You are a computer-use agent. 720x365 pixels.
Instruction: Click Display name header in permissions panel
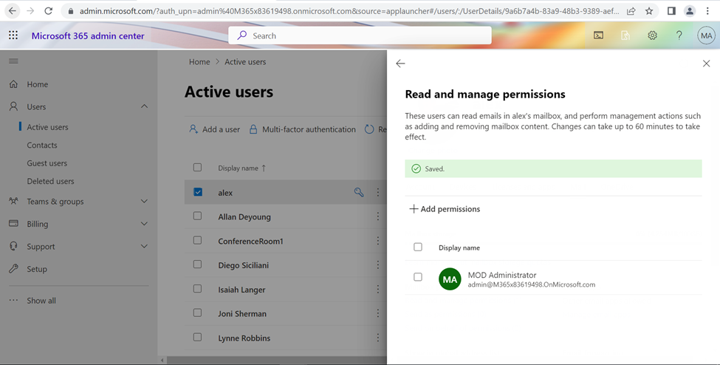click(x=459, y=248)
